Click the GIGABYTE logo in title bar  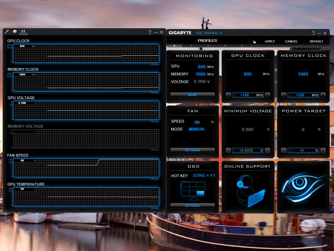pyautogui.click(x=180, y=33)
